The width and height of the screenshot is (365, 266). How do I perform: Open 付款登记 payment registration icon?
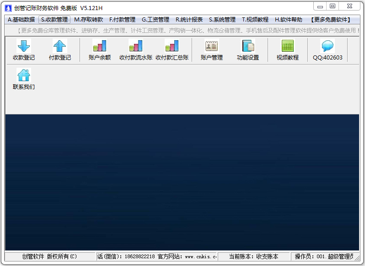(x=60, y=46)
